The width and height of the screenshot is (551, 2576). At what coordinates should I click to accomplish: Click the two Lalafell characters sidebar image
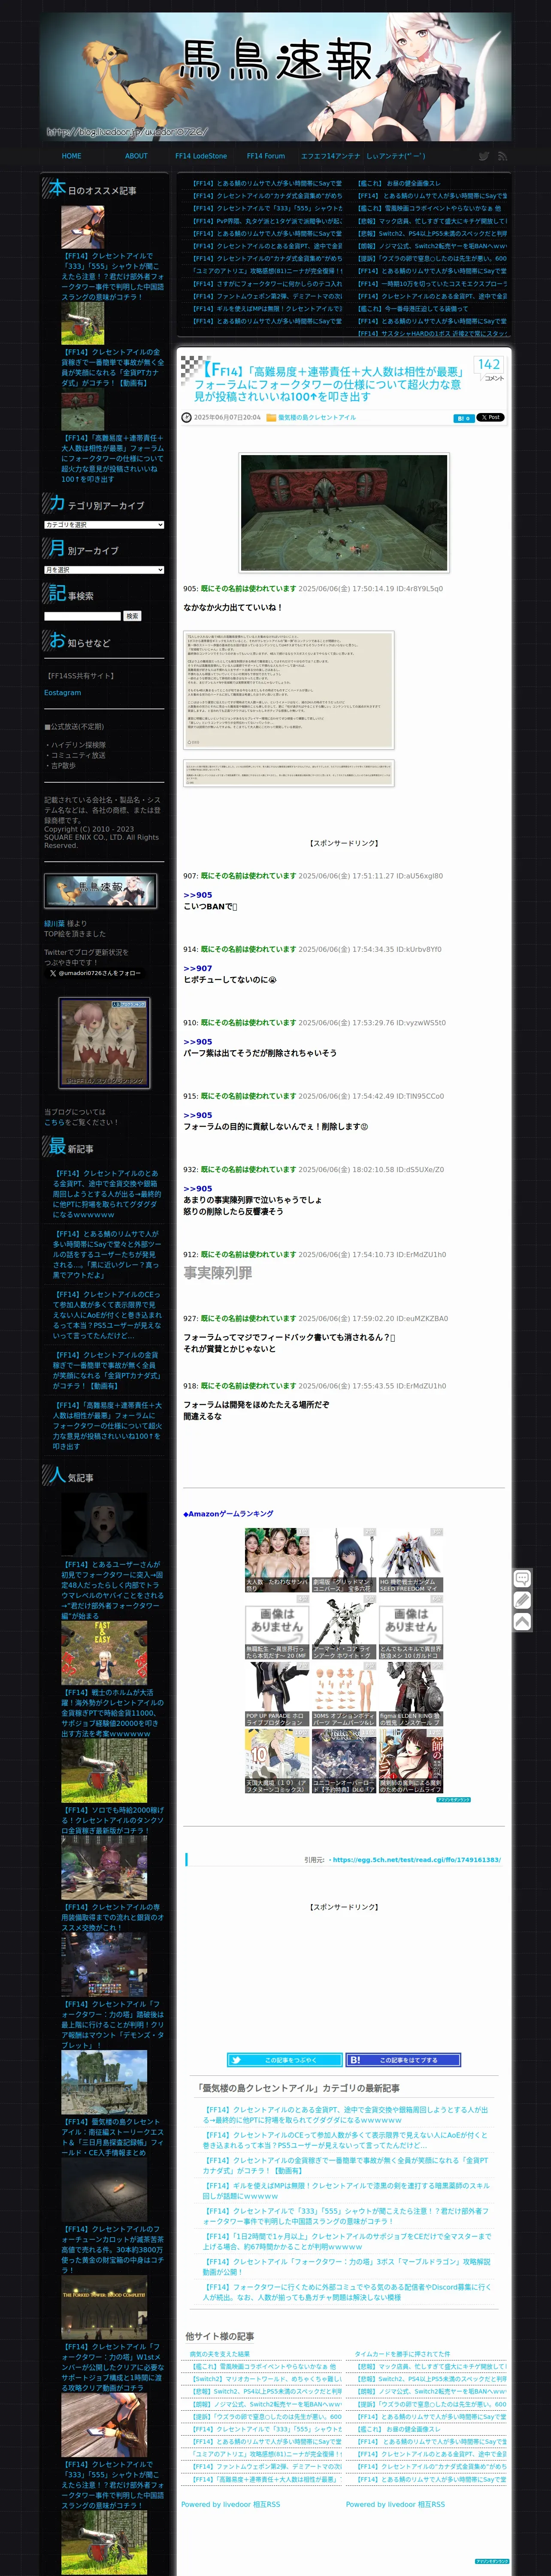tap(104, 1043)
